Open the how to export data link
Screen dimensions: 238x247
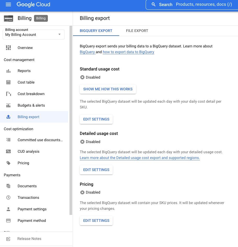pyautogui.click(x=128, y=52)
